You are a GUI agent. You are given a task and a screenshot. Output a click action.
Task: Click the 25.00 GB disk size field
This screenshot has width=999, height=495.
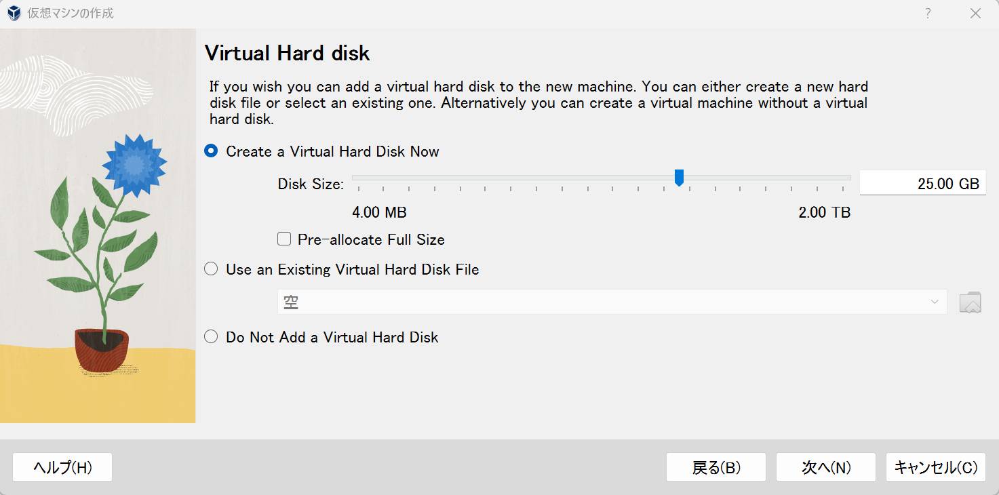coord(922,184)
